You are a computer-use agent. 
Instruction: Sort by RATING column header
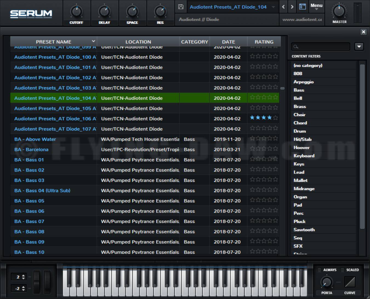[264, 42]
